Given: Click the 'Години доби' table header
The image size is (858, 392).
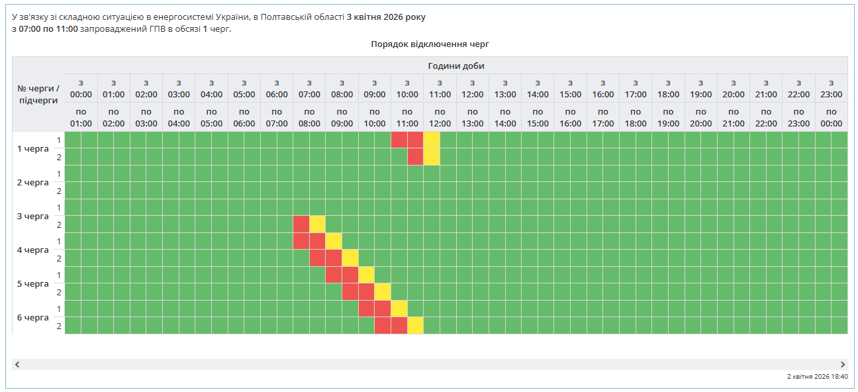Looking at the screenshot, I should tap(455, 66).
